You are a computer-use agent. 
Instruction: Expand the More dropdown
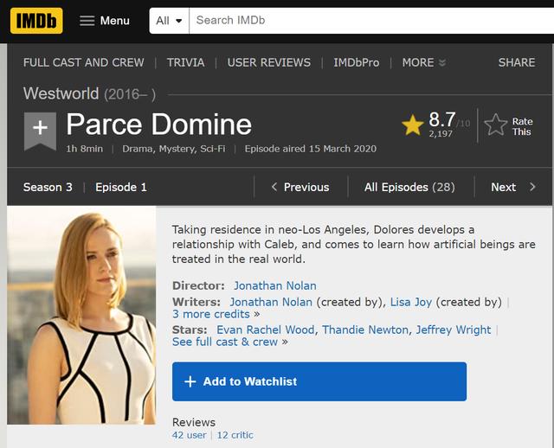tap(424, 62)
